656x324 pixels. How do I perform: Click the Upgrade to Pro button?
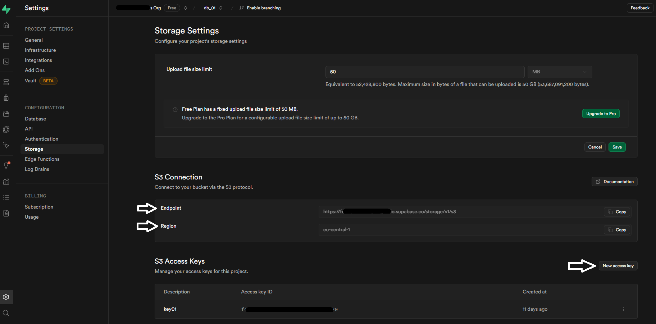(601, 114)
